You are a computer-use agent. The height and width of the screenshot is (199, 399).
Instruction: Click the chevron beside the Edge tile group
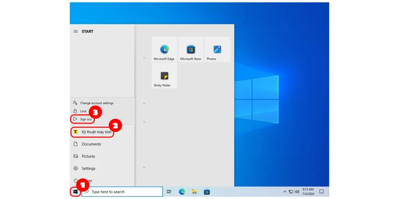pyautogui.click(x=144, y=58)
